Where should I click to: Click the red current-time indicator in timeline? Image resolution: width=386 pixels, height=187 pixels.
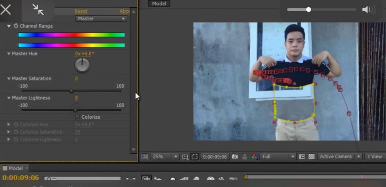[x=361, y=177]
